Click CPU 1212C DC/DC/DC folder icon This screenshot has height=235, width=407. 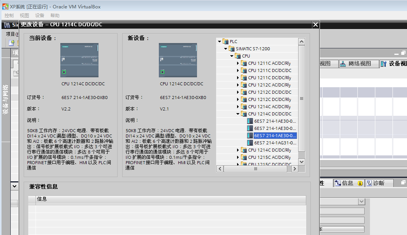[244, 92]
